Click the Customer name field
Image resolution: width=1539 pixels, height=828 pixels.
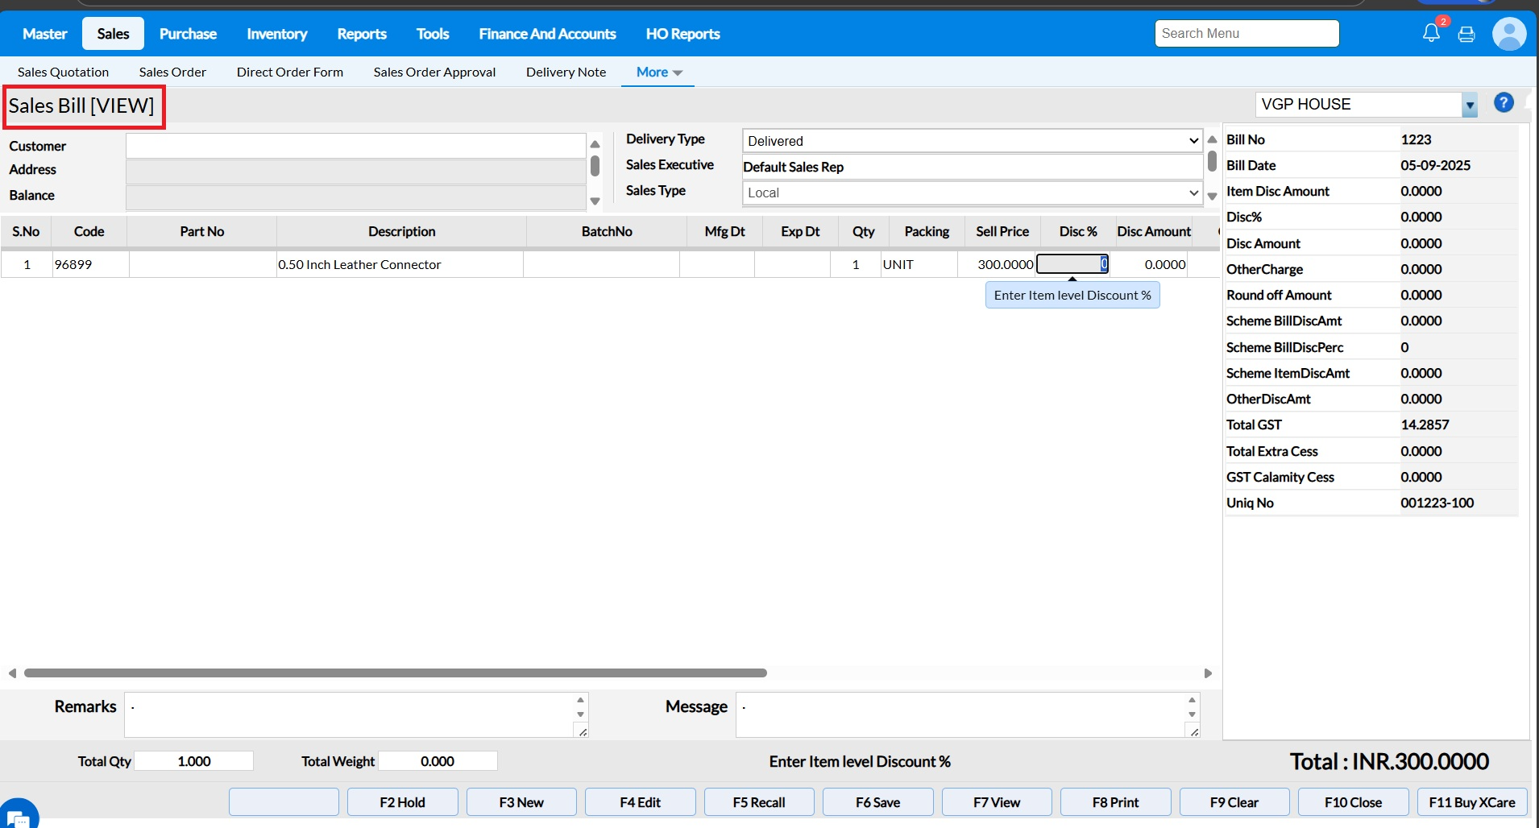pos(355,146)
